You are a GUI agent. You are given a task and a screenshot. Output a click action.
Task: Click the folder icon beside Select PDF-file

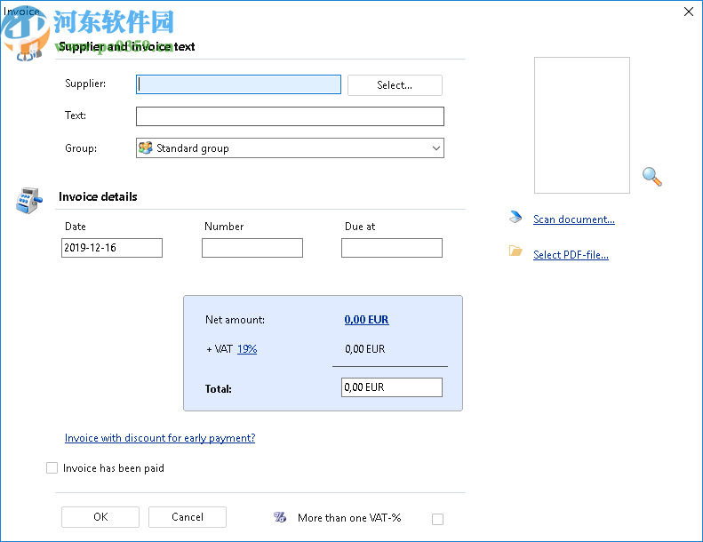[x=515, y=251]
